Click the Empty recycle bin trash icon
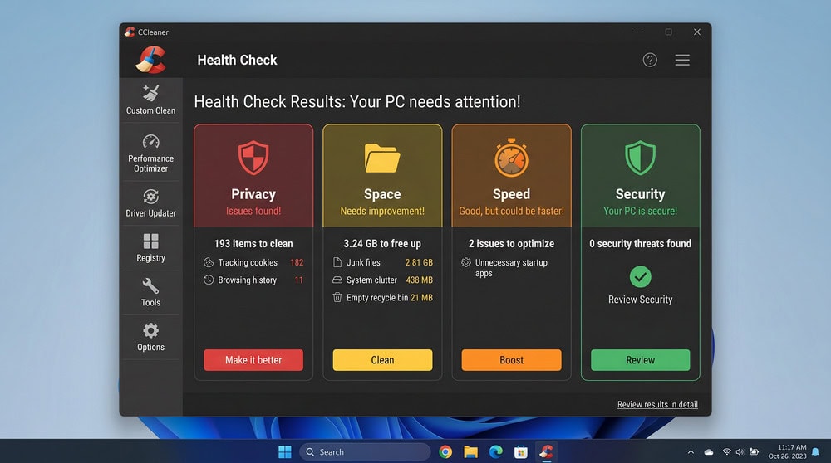This screenshot has width=831, height=463. point(337,297)
